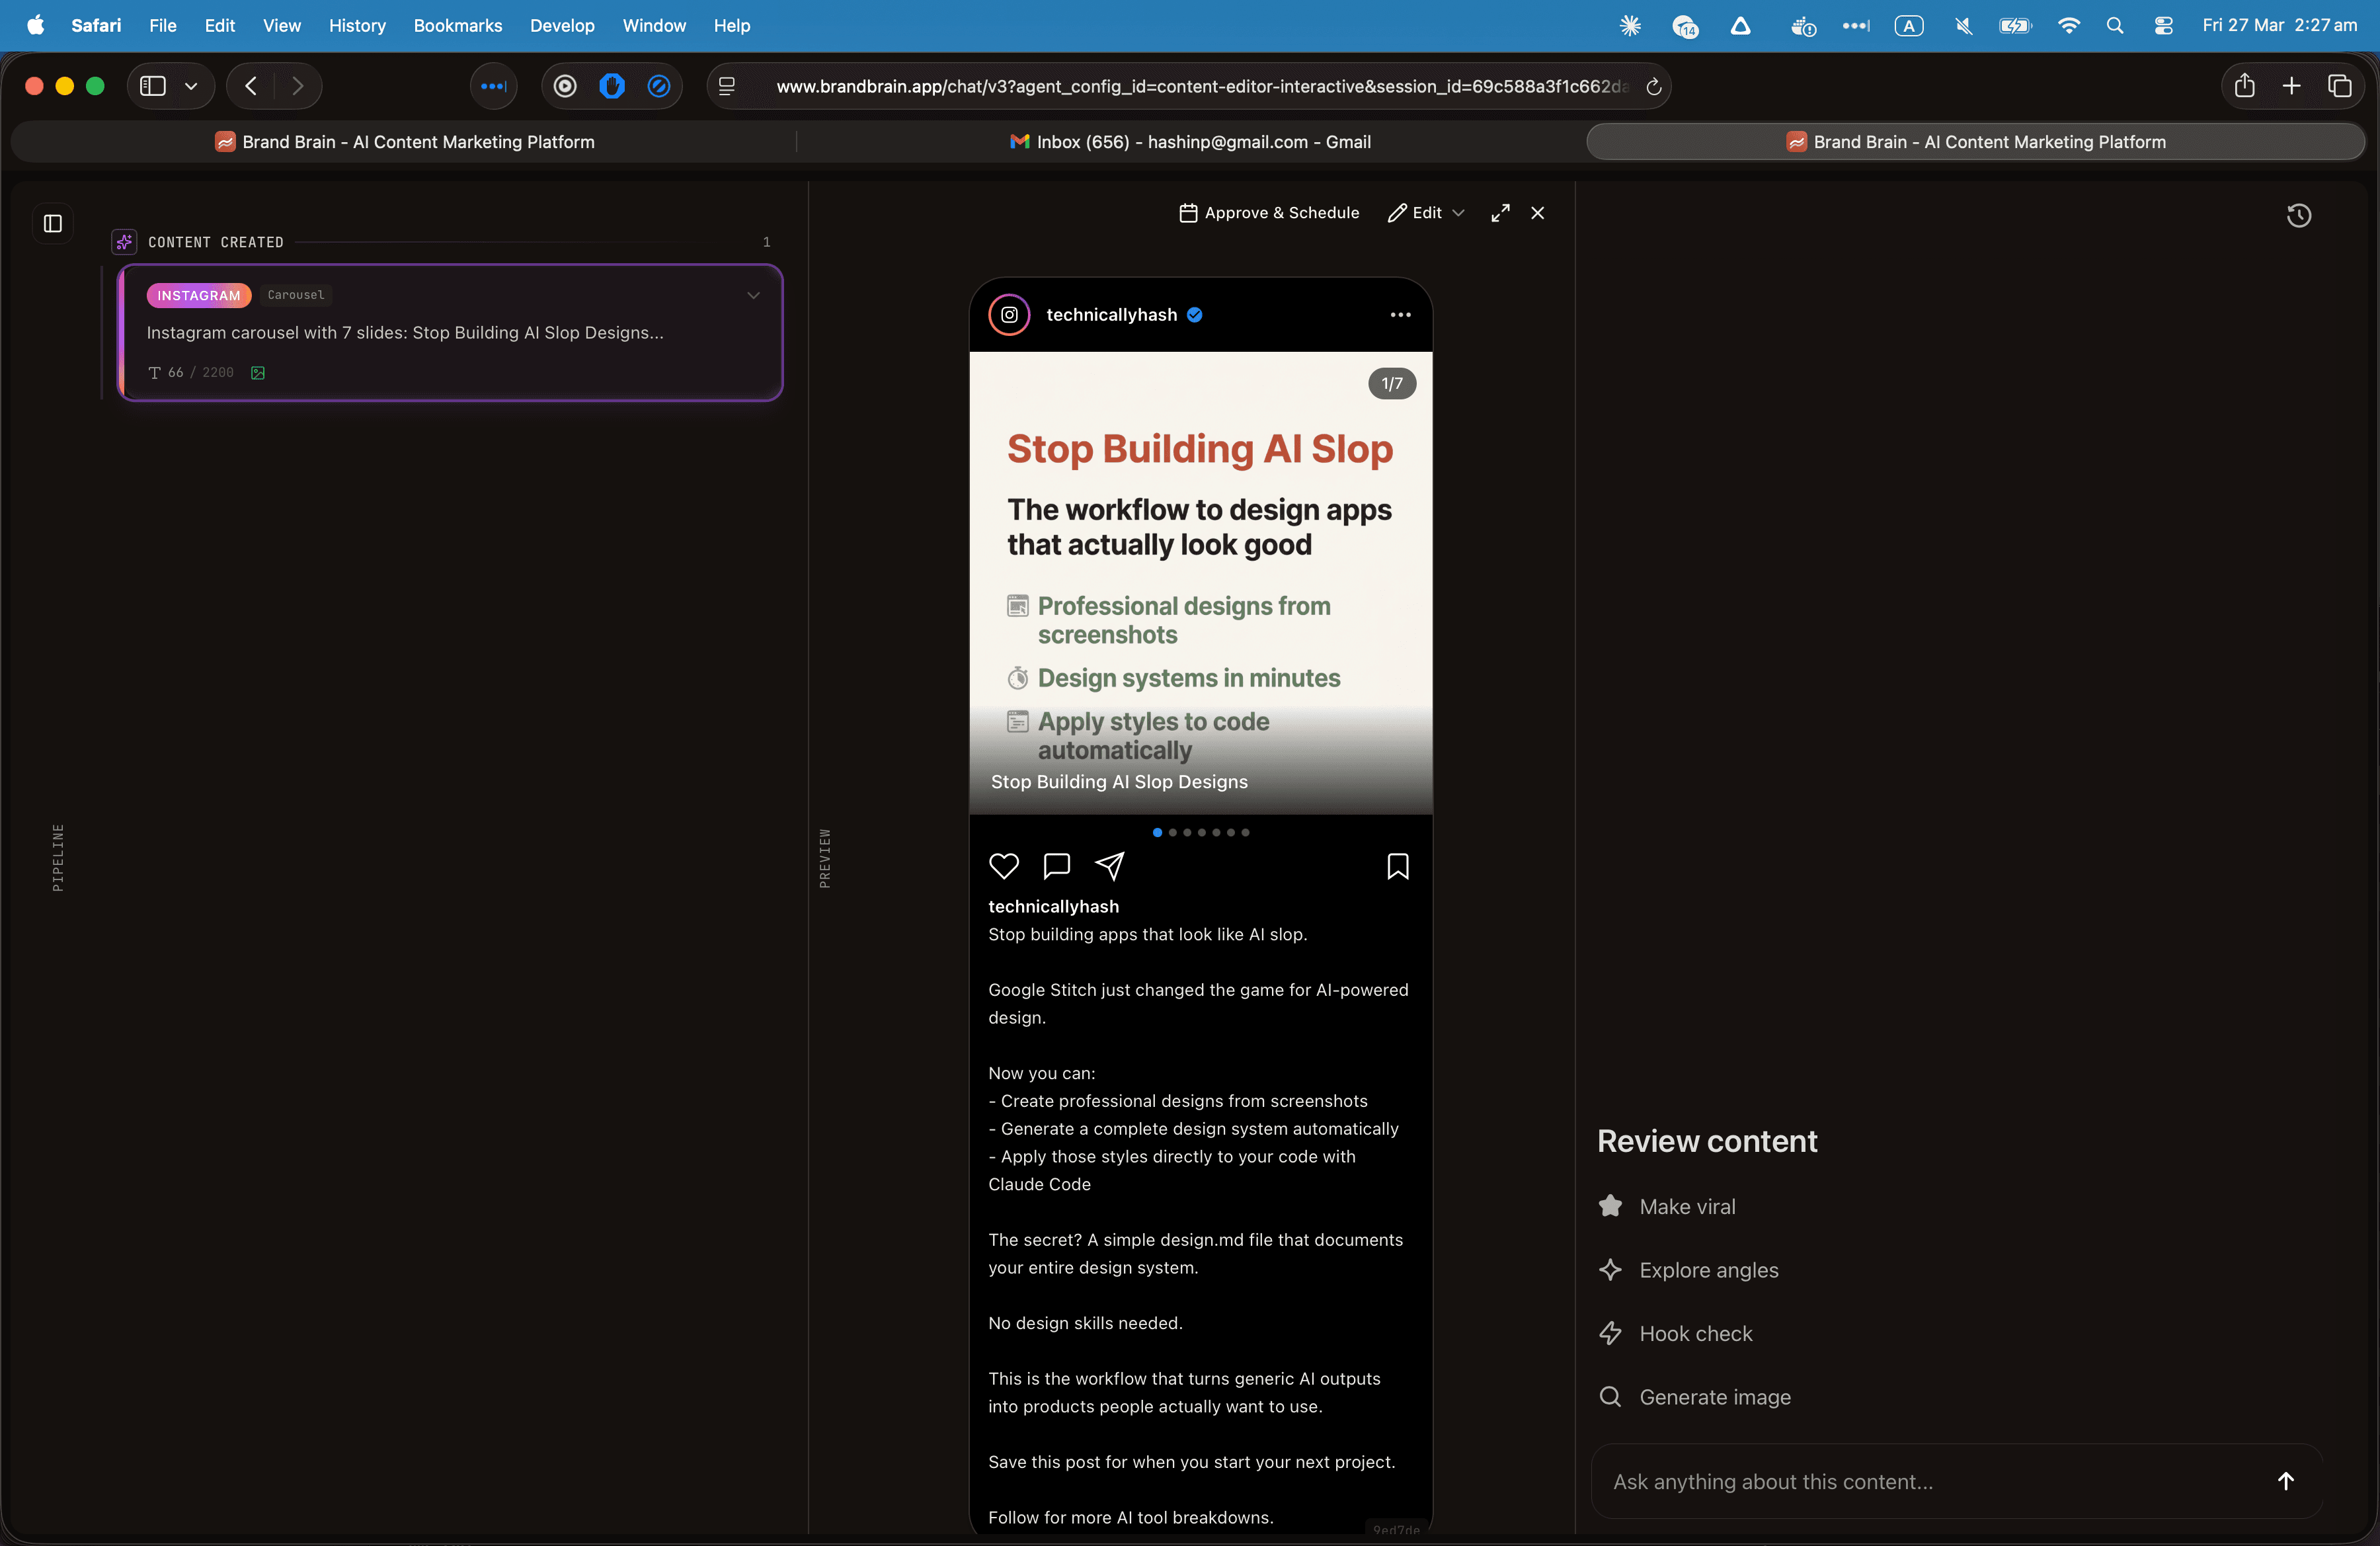The image size is (2380, 1546).
Task: Click the Instagram profile avatar icon
Action: (x=1009, y=315)
